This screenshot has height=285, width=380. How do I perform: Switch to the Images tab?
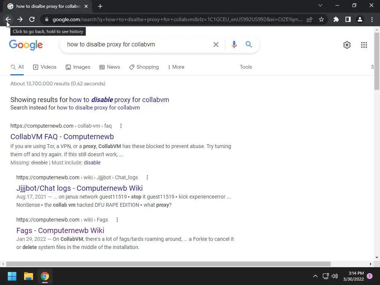78,67
